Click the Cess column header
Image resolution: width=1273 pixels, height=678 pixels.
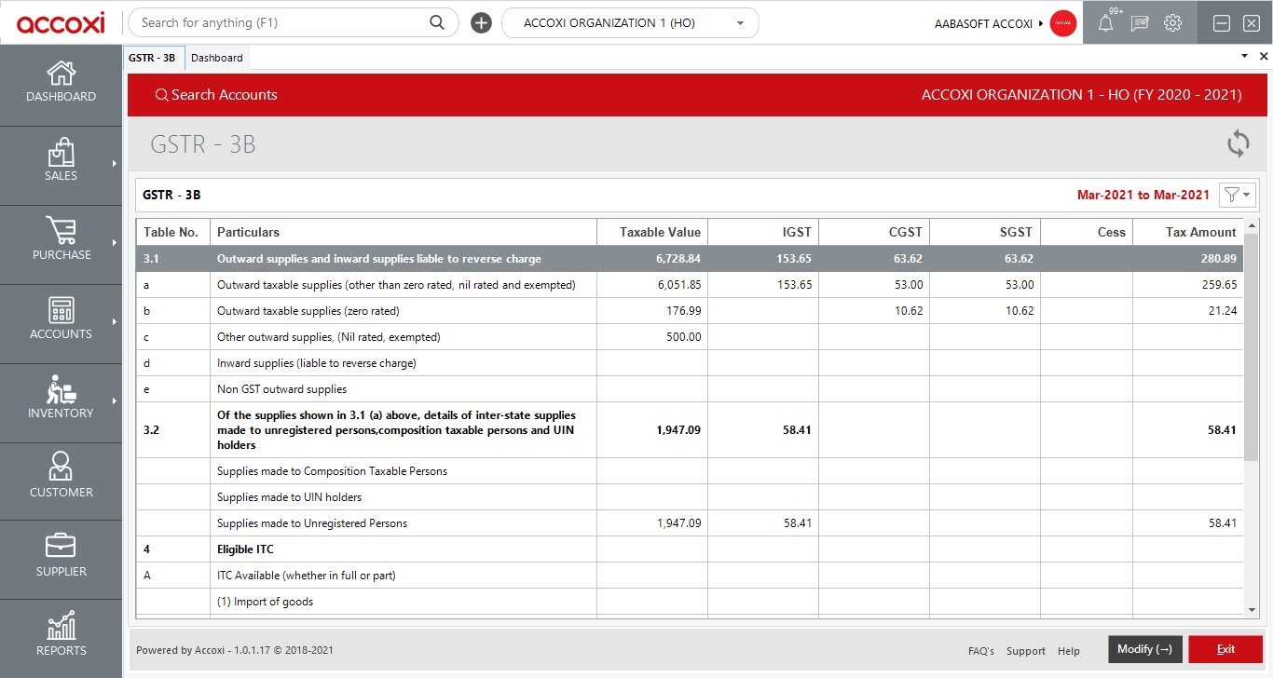click(x=1087, y=232)
